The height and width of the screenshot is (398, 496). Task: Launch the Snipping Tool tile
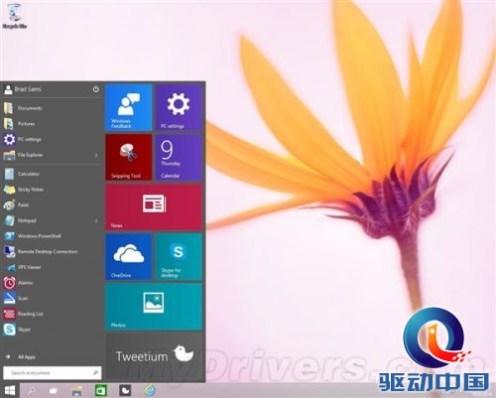[x=129, y=158]
